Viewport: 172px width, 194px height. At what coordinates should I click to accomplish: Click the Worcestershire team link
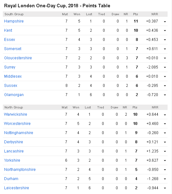[x=17, y=124]
